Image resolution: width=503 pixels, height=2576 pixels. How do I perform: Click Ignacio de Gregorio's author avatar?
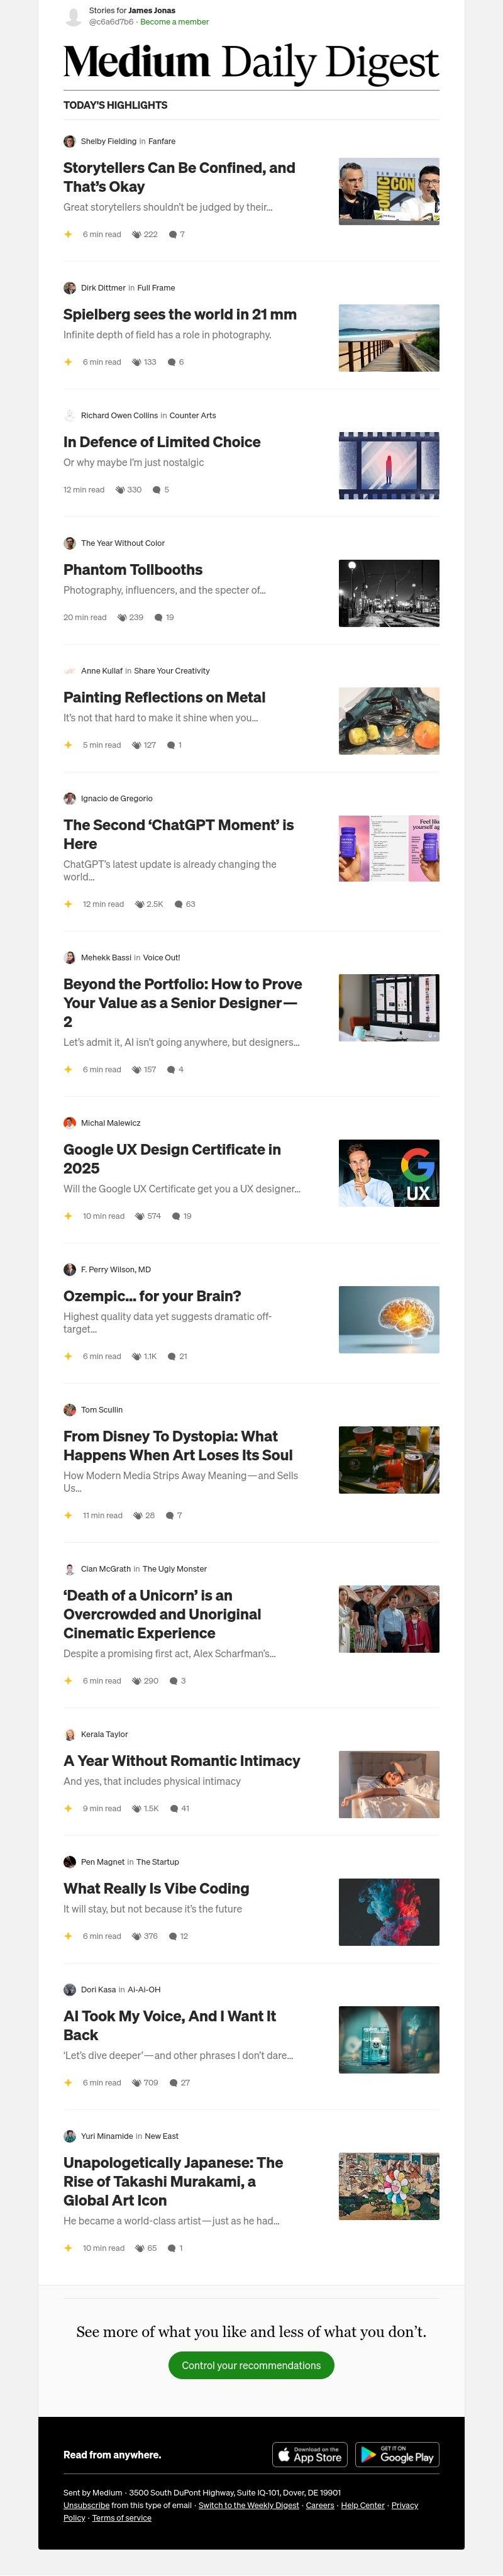[69, 798]
